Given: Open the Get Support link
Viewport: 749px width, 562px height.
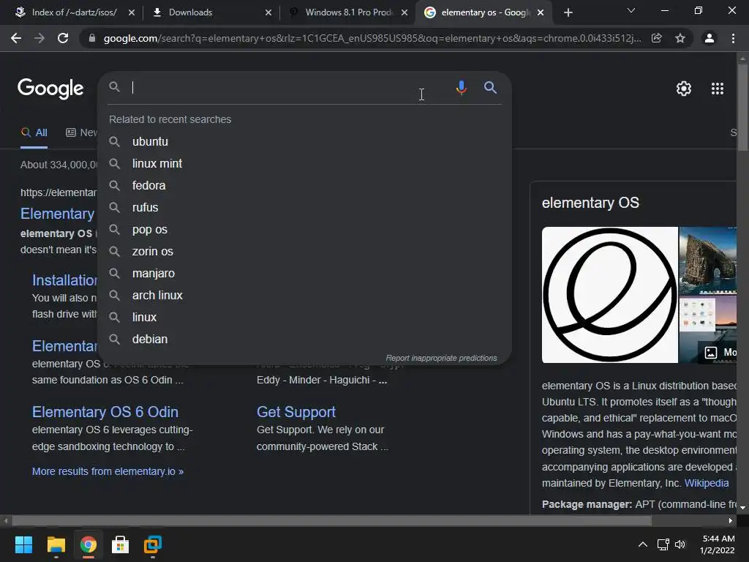Looking at the screenshot, I should (296, 412).
